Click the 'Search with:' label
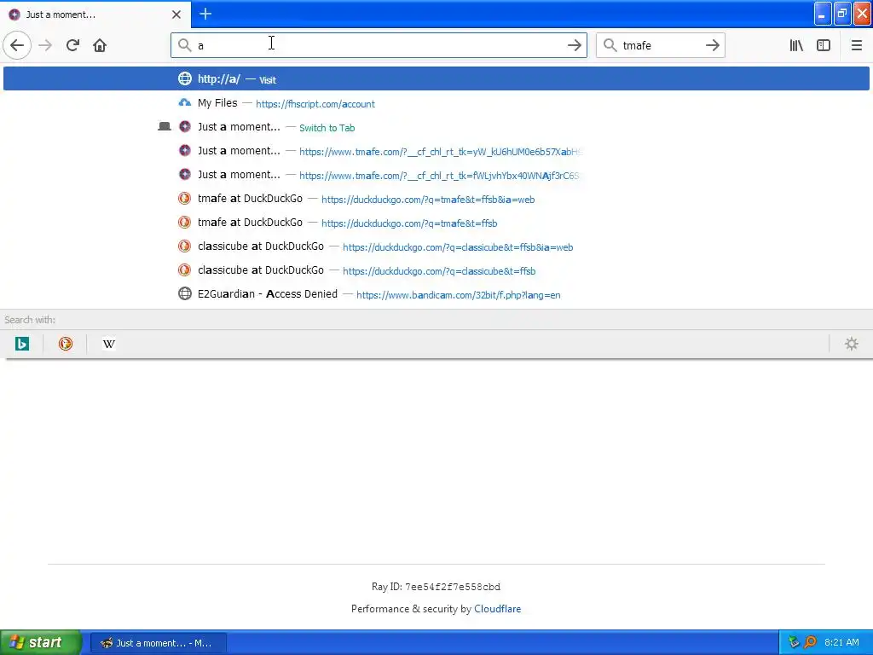The width and height of the screenshot is (873, 655). (30, 320)
